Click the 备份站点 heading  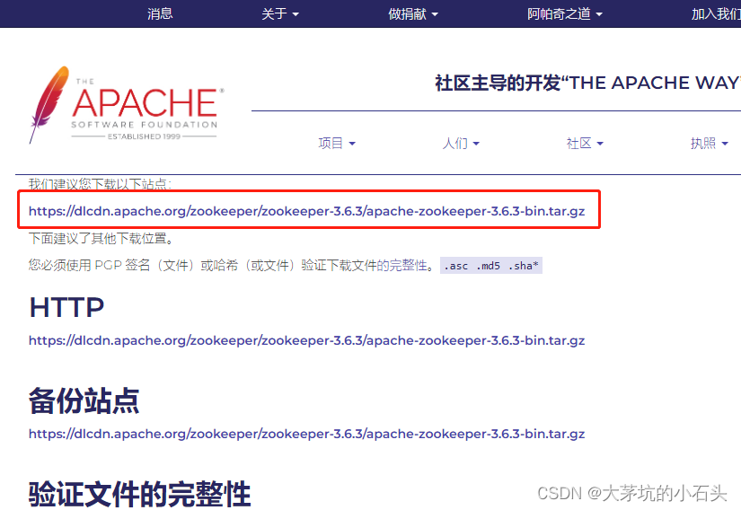pyautogui.click(x=84, y=401)
